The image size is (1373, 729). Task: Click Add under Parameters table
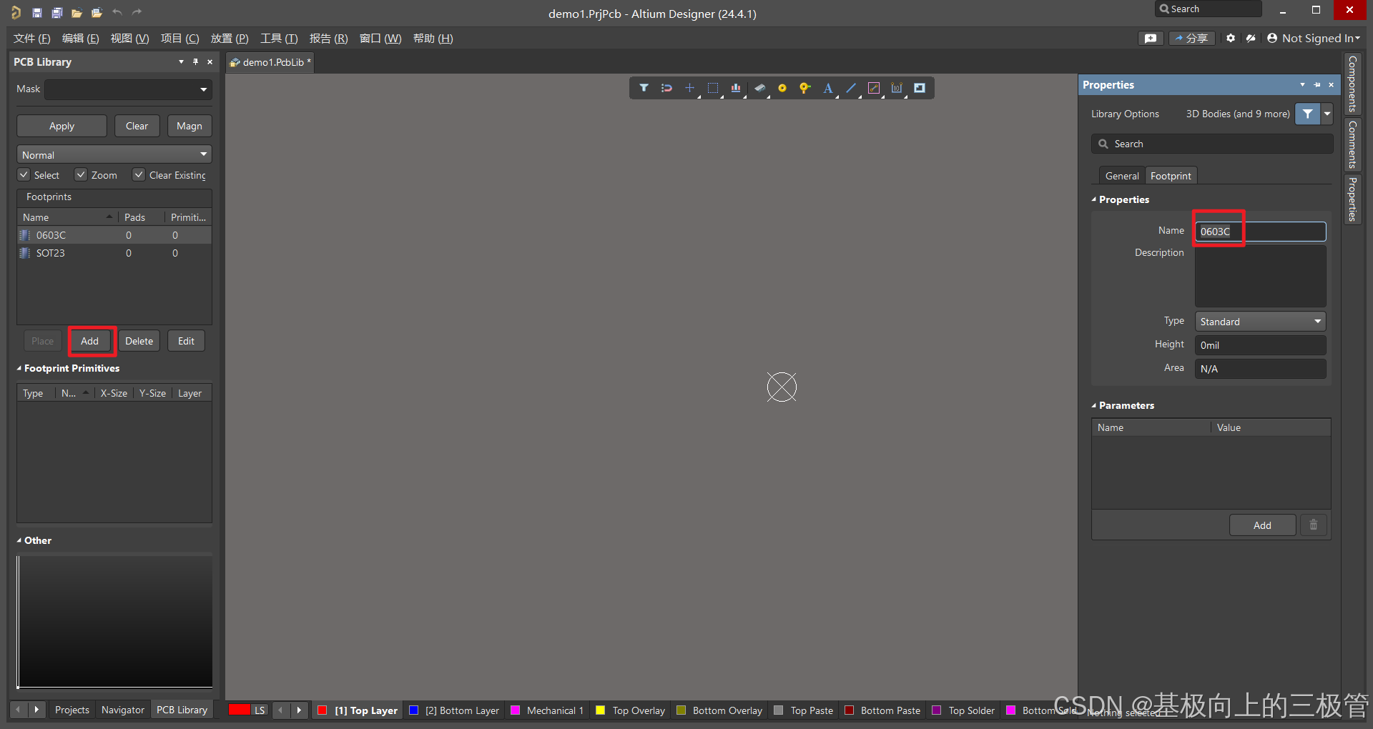[1262, 525]
